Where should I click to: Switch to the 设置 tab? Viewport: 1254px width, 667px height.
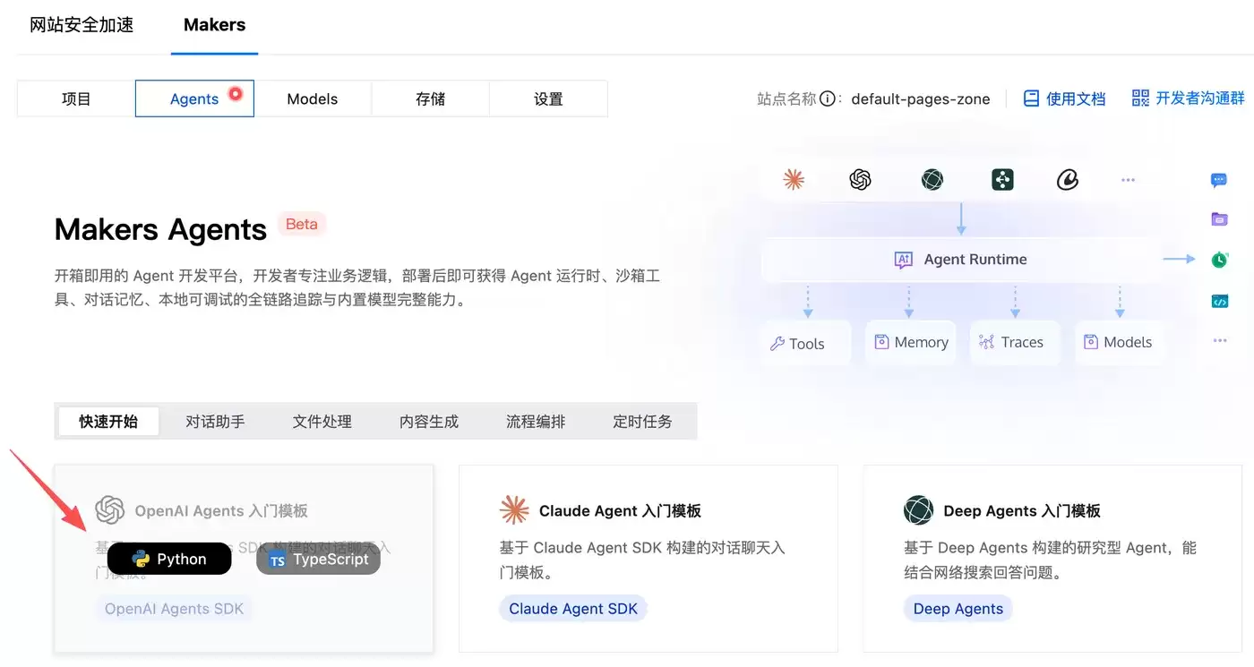548,98
